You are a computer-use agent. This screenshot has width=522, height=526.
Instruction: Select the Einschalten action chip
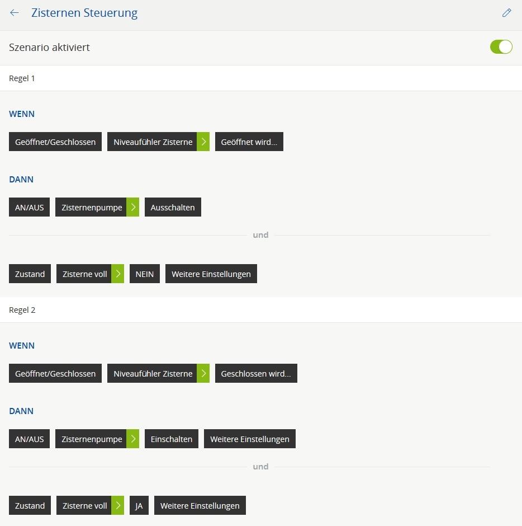click(x=172, y=439)
